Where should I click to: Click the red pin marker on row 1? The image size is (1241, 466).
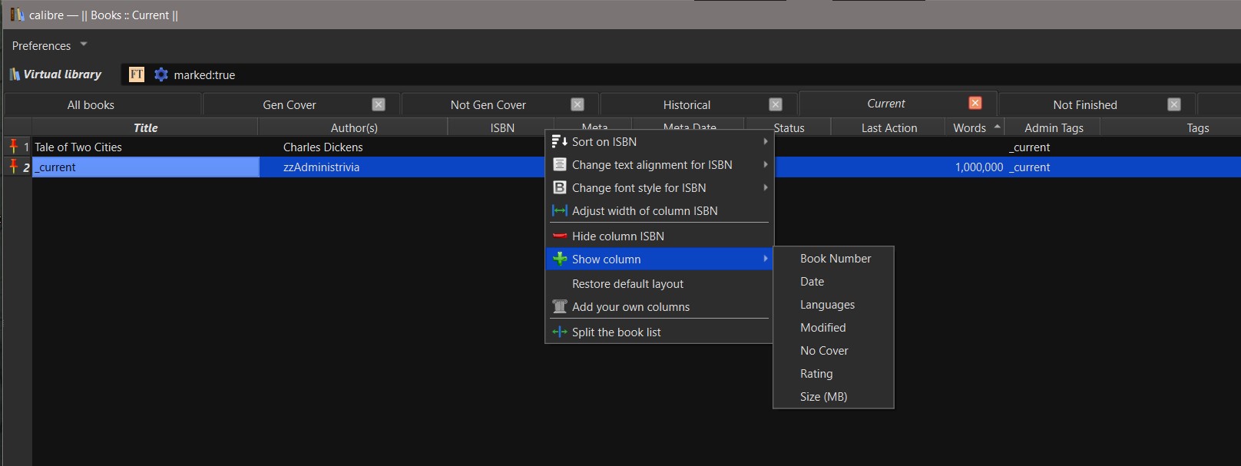point(13,146)
